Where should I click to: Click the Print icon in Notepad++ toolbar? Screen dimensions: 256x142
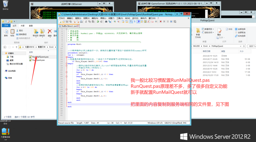(x=81, y=21)
